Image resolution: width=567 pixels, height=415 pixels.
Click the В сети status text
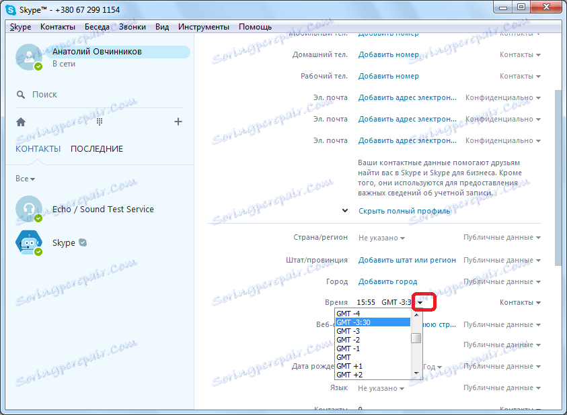(64, 64)
